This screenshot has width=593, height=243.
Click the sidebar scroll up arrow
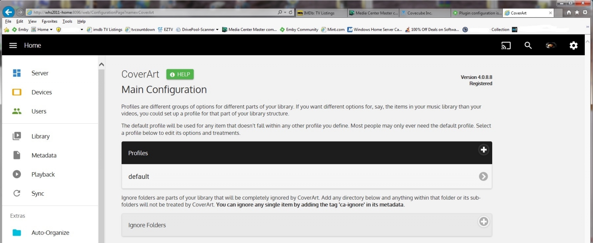tap(102, 64)
